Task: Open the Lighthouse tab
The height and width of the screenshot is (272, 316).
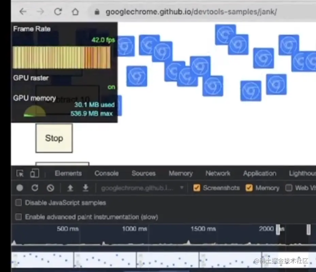Action: tap(302, 173)
